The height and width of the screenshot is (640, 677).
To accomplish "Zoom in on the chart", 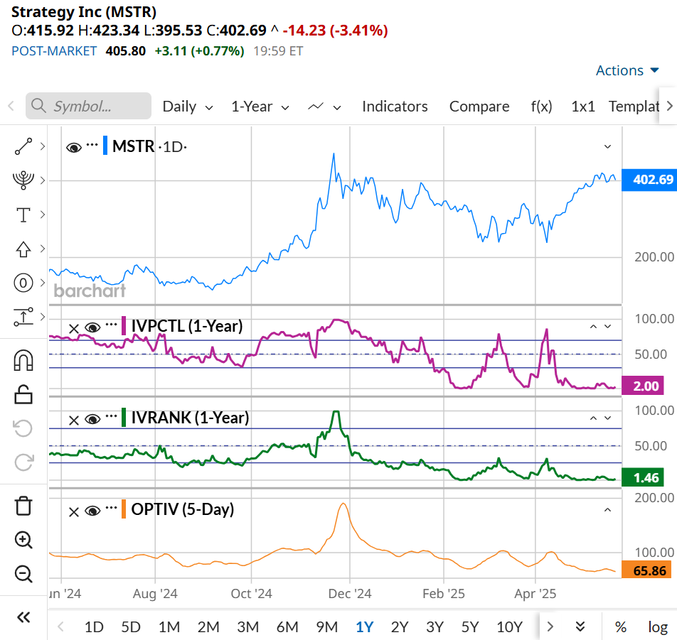I will (23, 541).
